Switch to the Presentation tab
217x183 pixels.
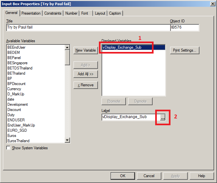[31, 13]
